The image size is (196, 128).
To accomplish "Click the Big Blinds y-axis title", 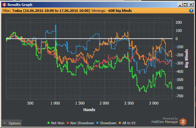I will pyautogui.click(x=187, y=59).
